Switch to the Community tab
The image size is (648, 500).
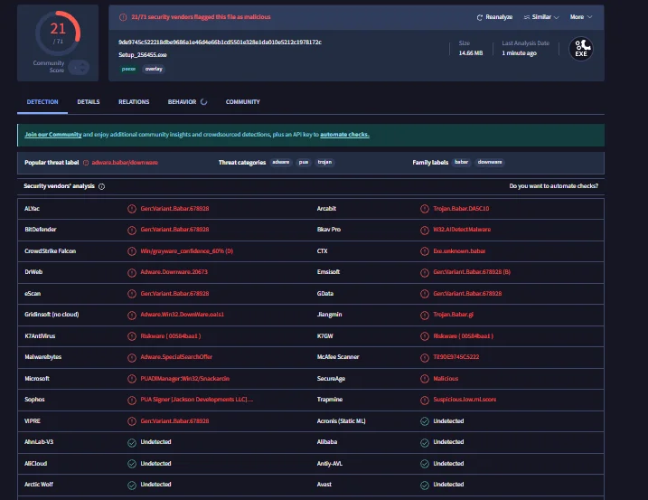click(x=242, y=102)
